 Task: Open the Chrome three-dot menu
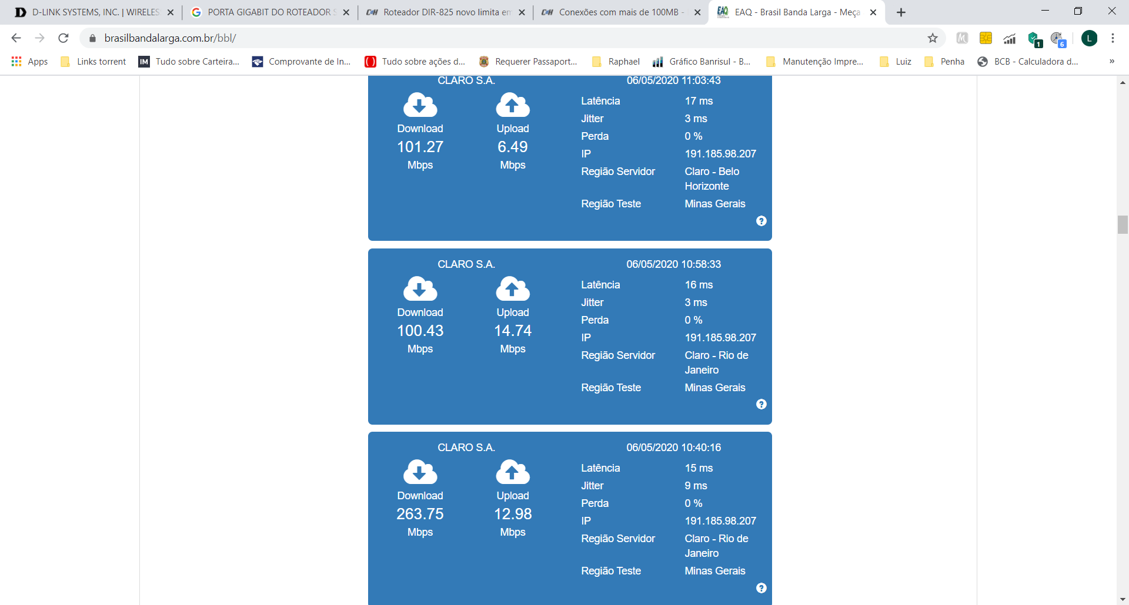click(1113, 38)
